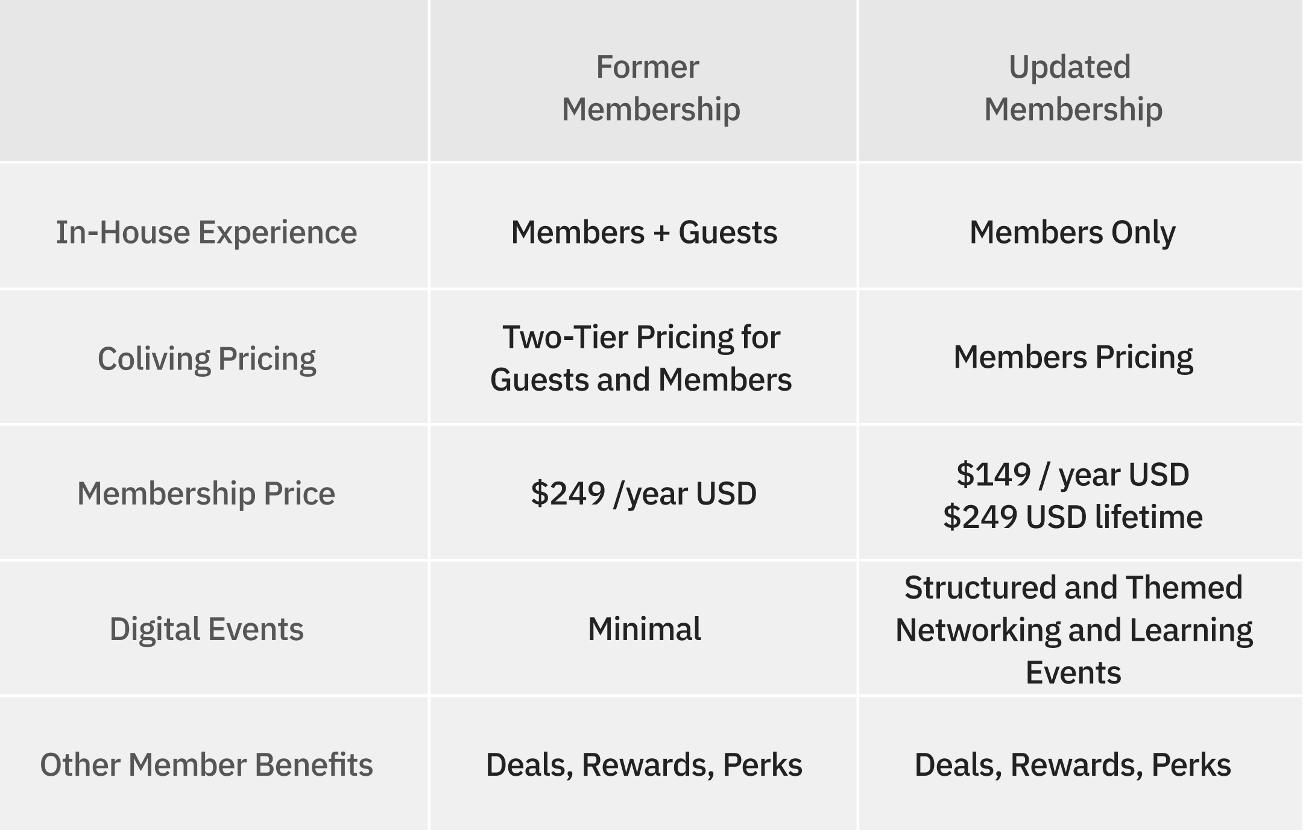Click Deals, Rewards, Perks under Former Membership
Image resolution: width=1303 pixels, height=833 pixels.
pyautogui.click(x=644, y=765)
